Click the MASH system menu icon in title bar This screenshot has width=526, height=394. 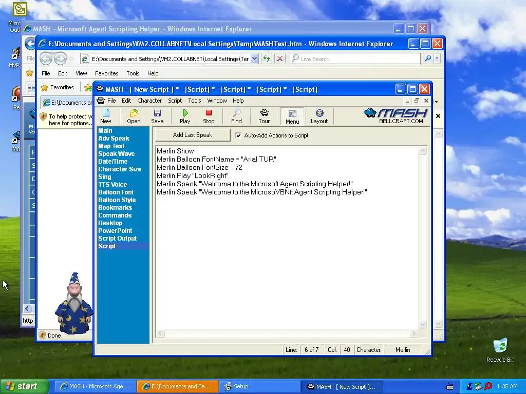tap(99, 89)
